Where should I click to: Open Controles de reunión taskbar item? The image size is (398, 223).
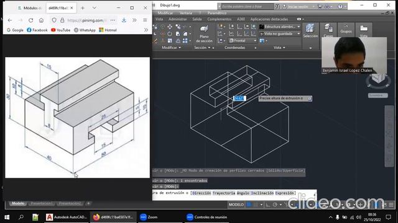coord(206,217)
